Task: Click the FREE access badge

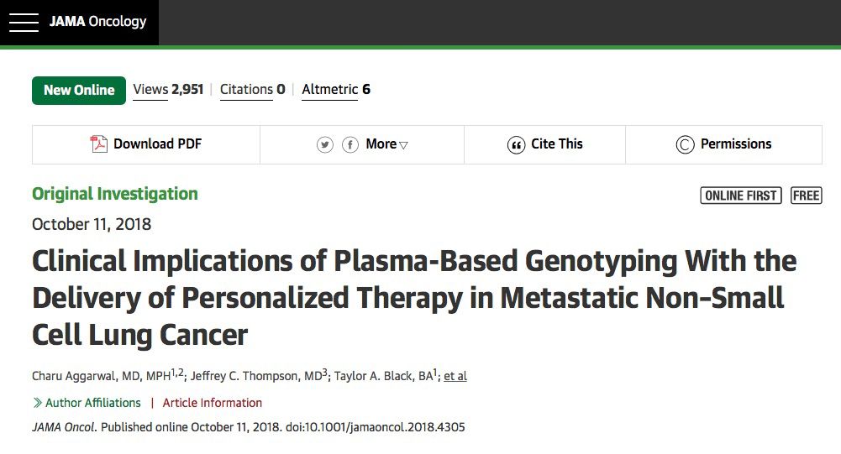Action: (806, 196)
